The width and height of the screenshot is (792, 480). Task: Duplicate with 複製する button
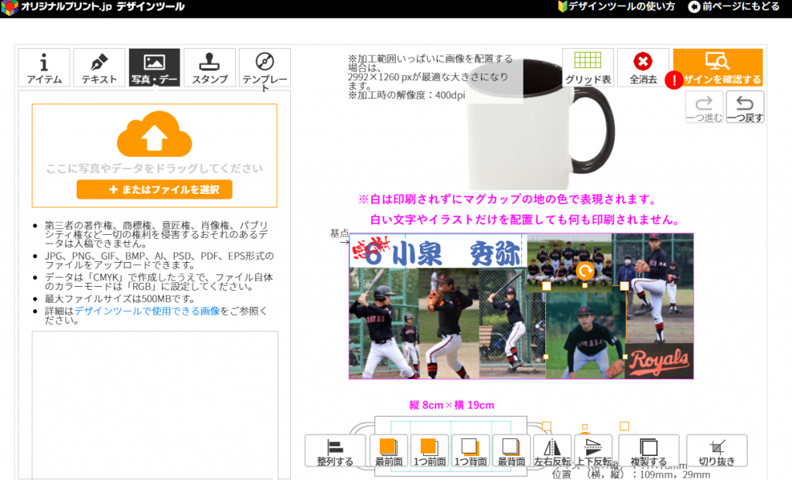point(649,451)
